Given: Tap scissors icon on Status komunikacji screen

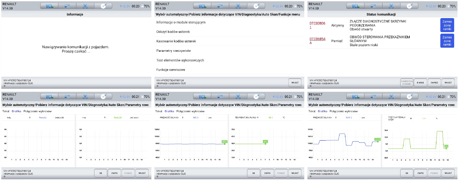Looking at the screenshot, I should (x=391, y=6).
